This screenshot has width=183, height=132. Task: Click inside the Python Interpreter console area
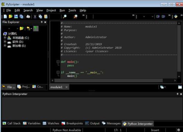pos(91,108)
